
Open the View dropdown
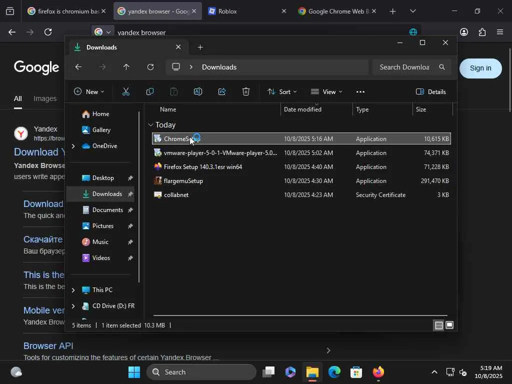(x=326, y=92)
